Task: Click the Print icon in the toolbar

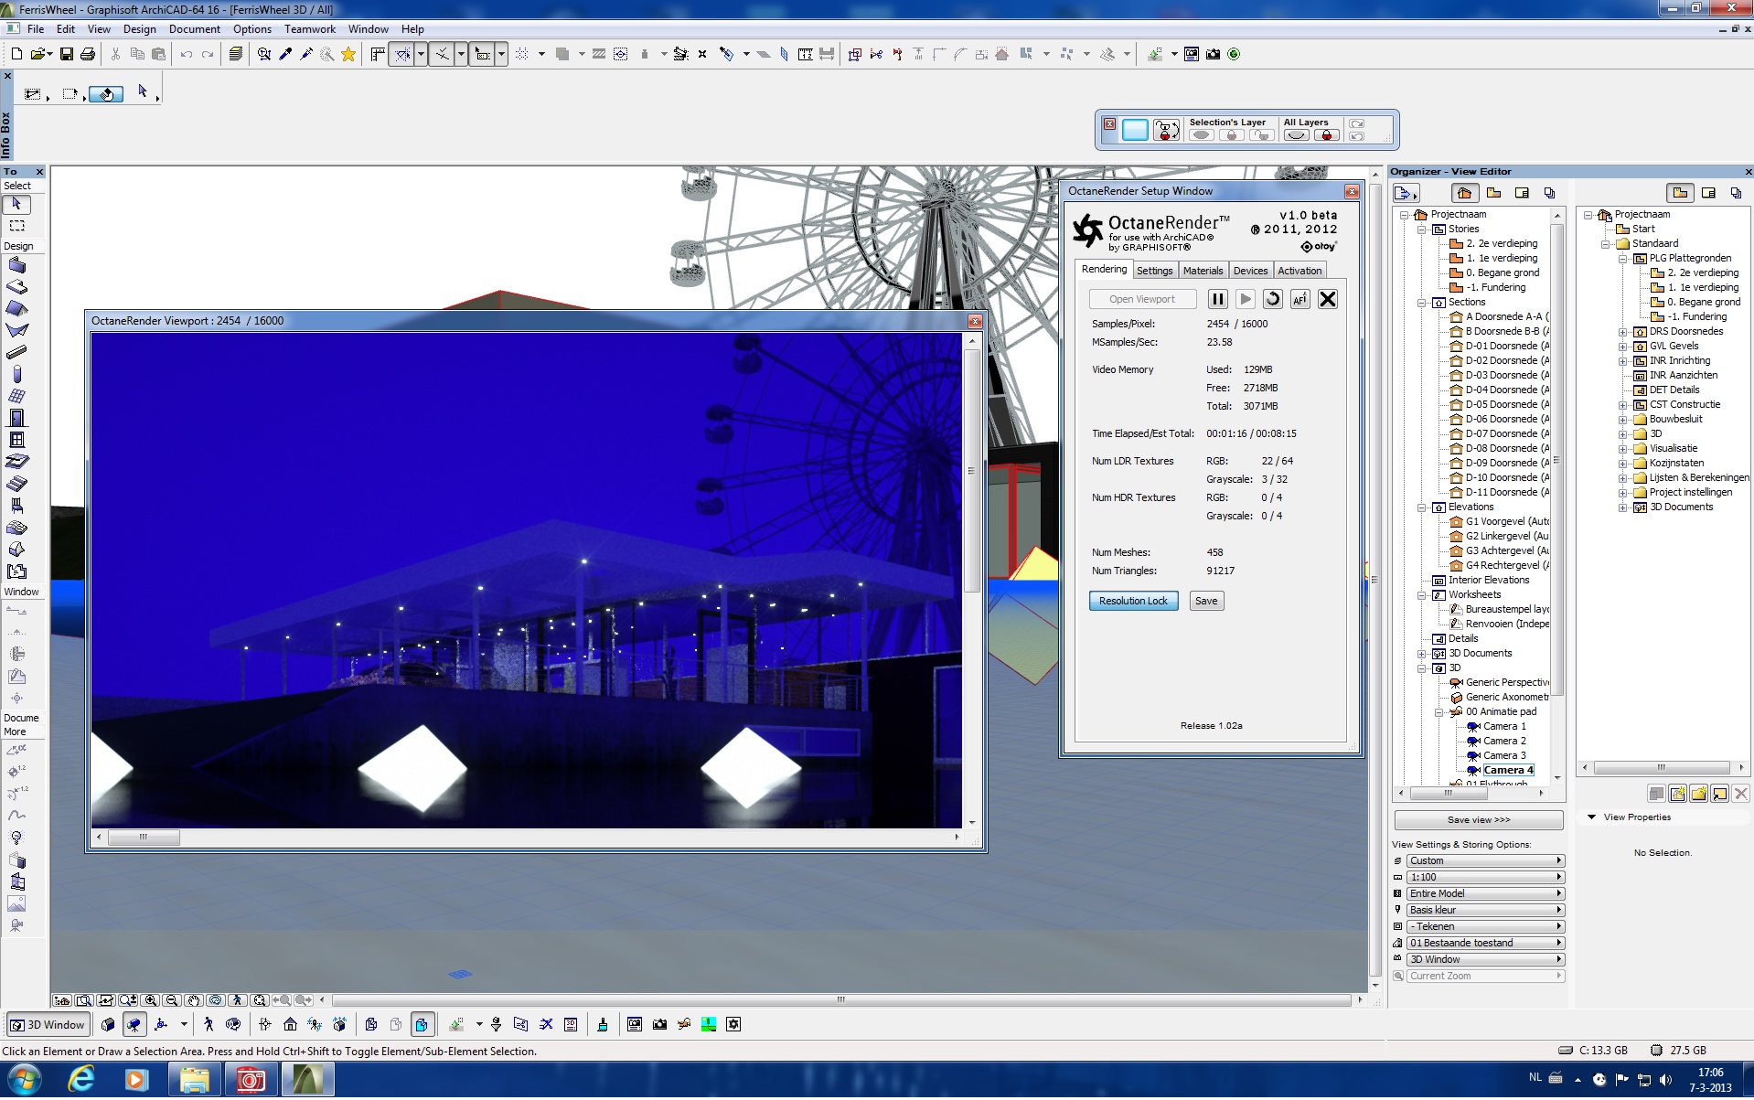Action: tap(88, 54)
